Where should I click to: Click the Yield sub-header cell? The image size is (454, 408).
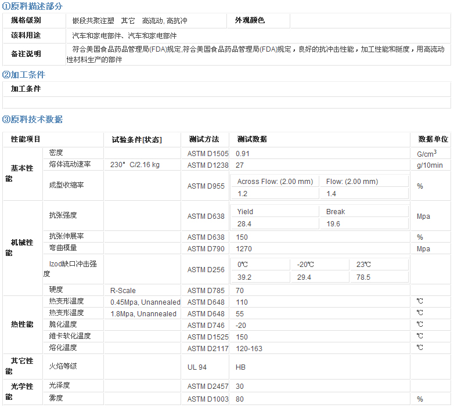point(275,211)
